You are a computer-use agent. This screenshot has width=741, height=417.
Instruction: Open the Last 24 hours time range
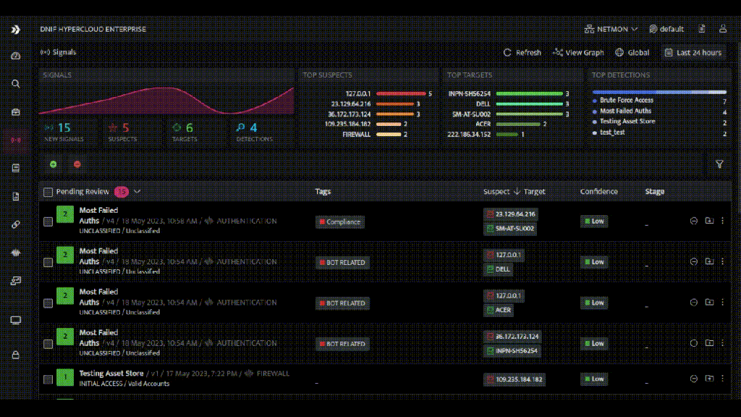pos(693,52)
